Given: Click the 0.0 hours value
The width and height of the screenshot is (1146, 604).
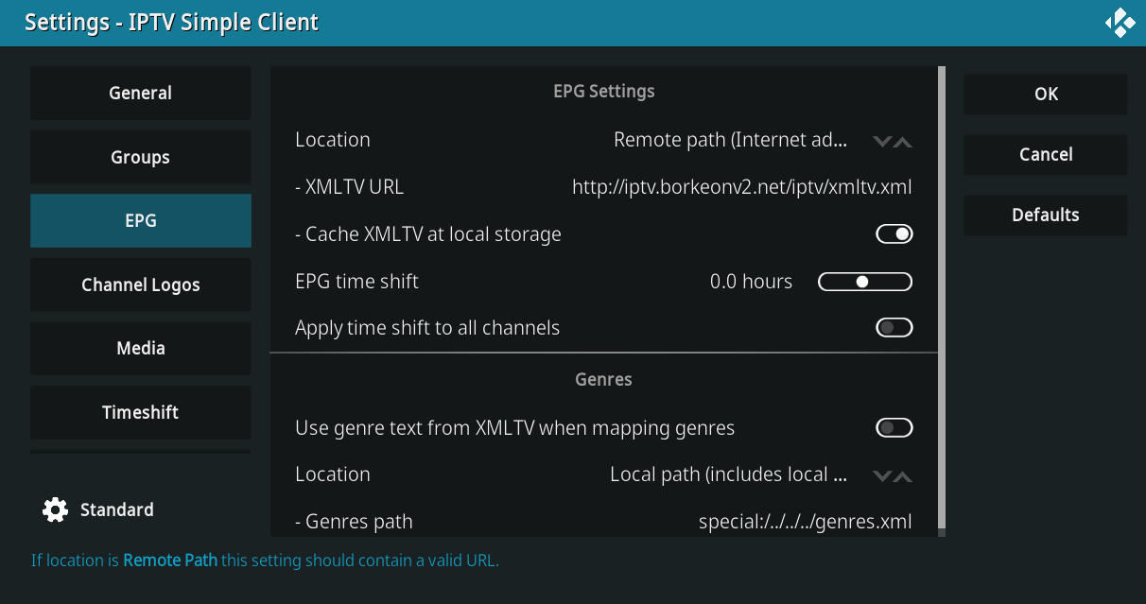Looking at the screenshot, I should 751,282.
